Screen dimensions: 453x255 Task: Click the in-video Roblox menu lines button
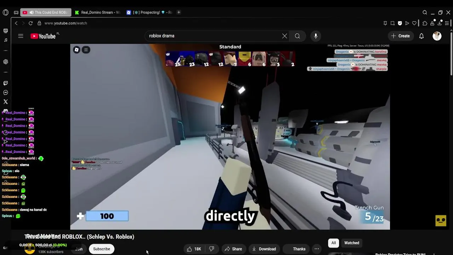(86, 50)
